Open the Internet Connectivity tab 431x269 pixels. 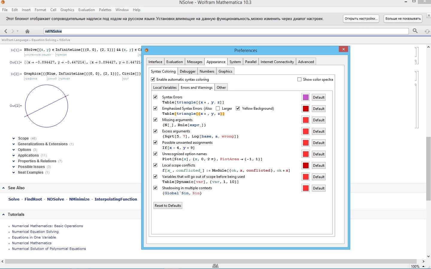point(277,62)
